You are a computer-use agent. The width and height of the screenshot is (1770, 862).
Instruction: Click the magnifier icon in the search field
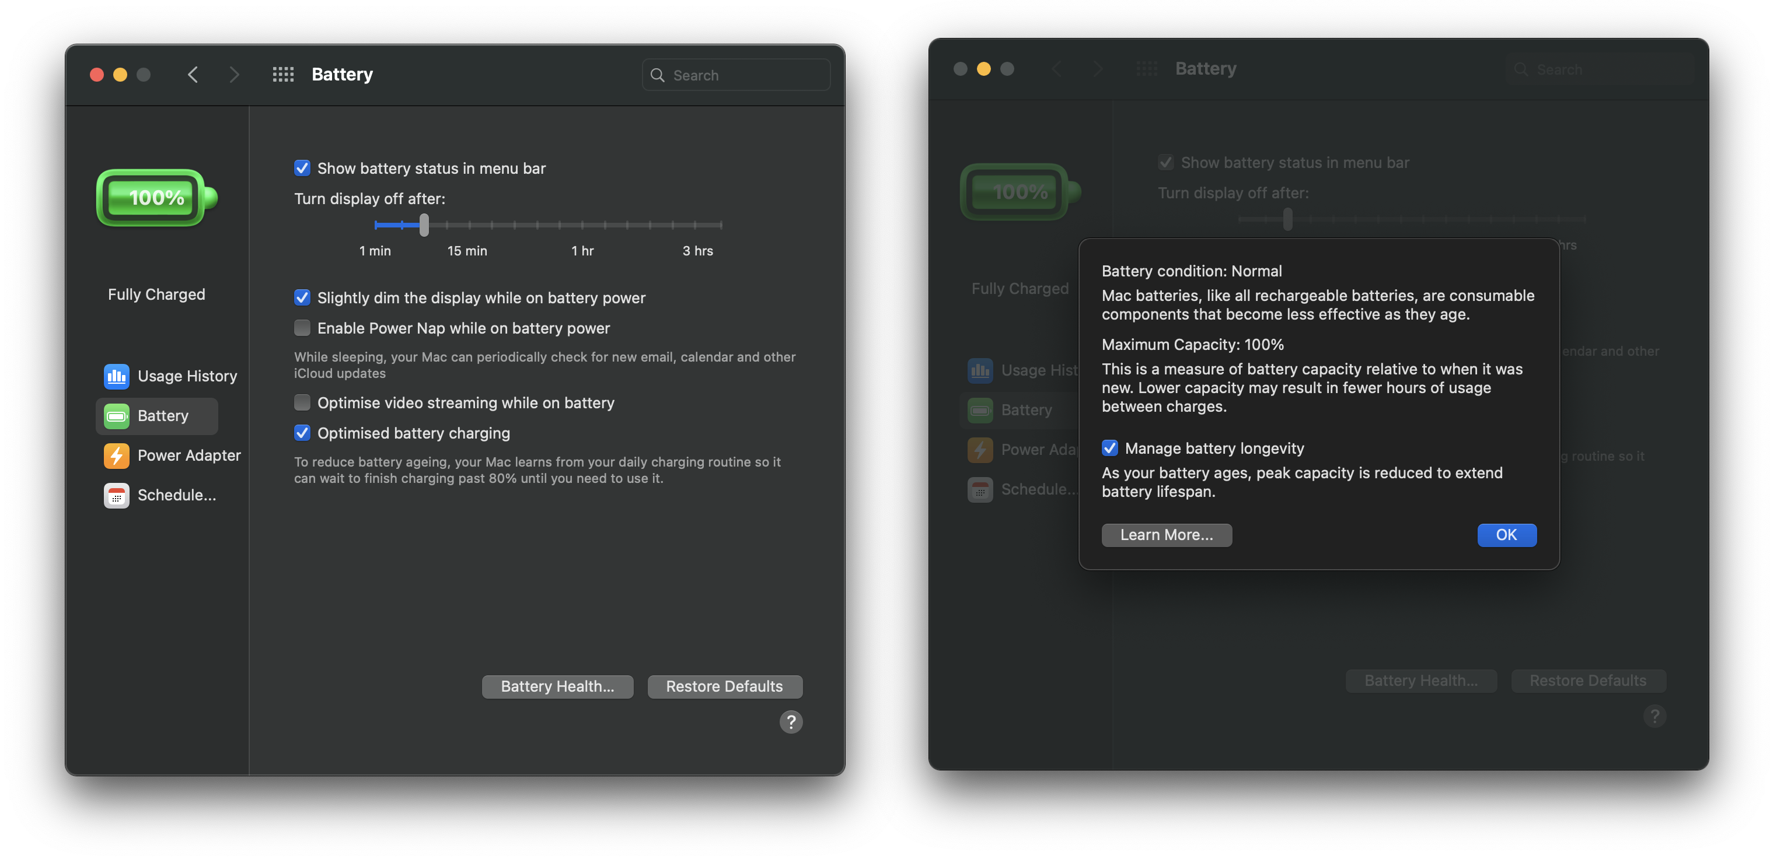tap(657, 75)
